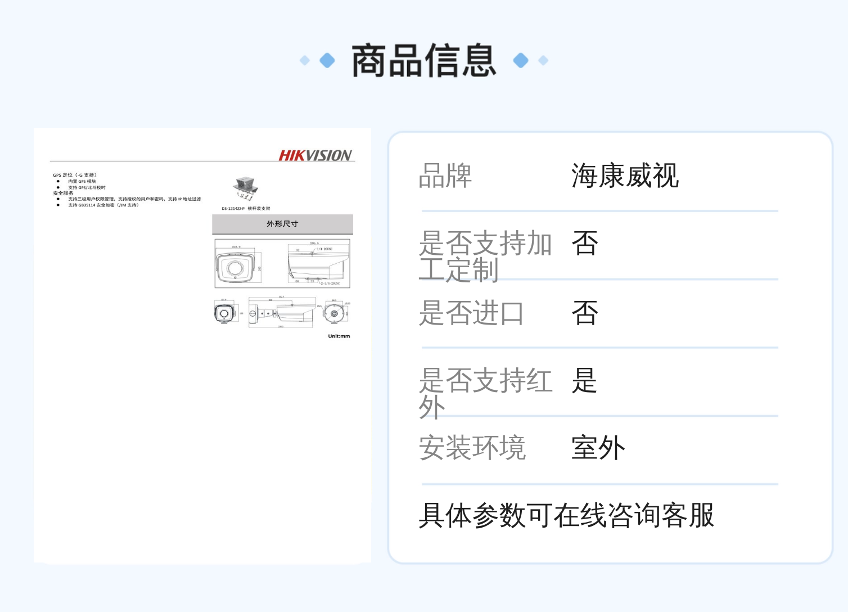Click the DS-1214ZJ-P bracket image
The image size is (848, 612).
[x=246, y=189]
